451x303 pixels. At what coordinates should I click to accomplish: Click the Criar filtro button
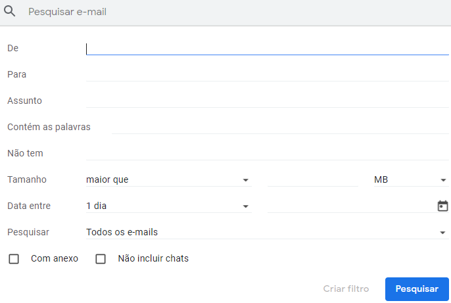(346, 289)
